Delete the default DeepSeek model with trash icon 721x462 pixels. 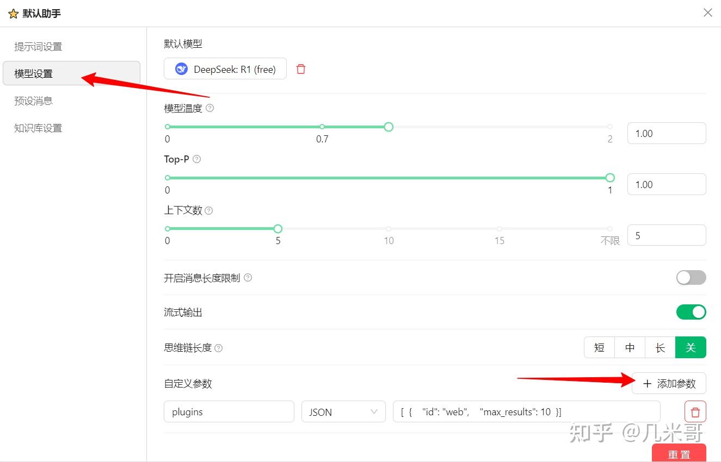tap(301, 69)
